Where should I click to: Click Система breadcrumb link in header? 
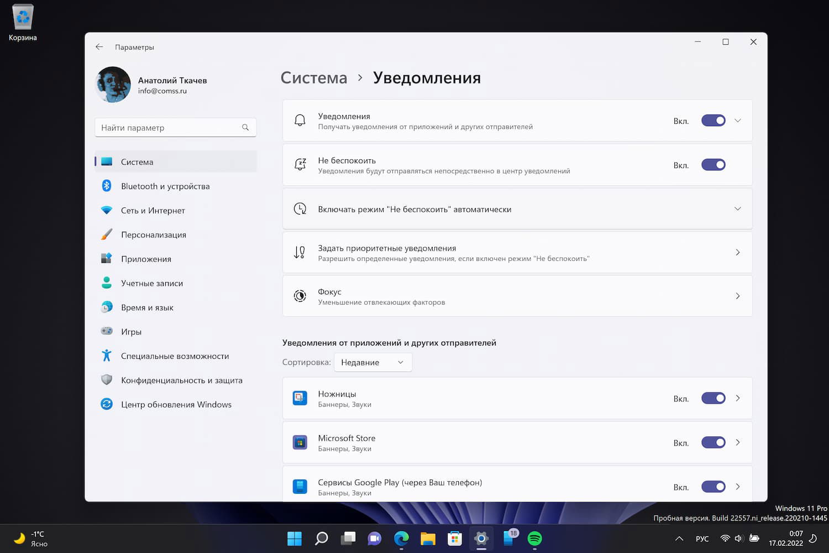tap(314, 78)
